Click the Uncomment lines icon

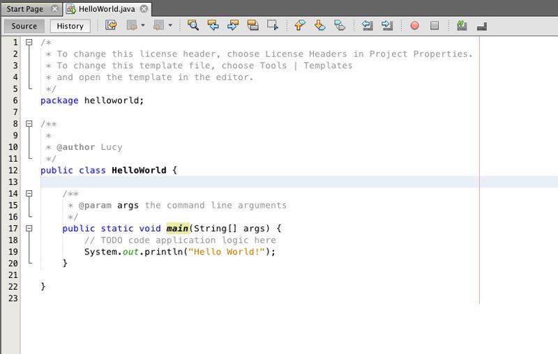point(482,26)
